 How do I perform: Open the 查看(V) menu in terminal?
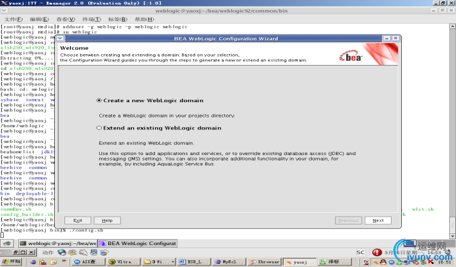(66, 19)
